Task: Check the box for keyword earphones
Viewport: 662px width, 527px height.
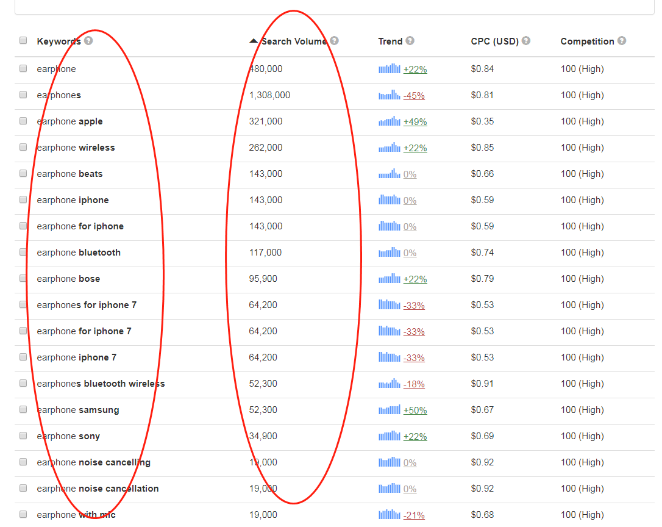Action: click(x=23, y=95)
